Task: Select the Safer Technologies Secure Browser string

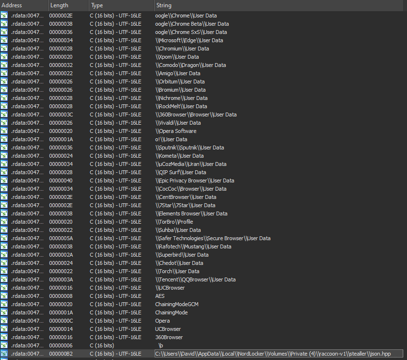Action: tap(213, 238)
